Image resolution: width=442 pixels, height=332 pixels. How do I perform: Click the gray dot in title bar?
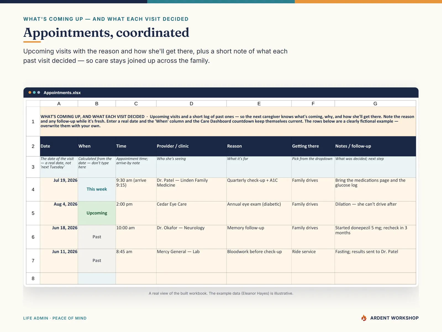click(39, 92)
